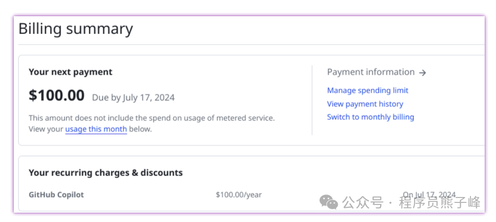
Task: Click 'Your recurring charges & discounts' heading
Action: (106, 173)
